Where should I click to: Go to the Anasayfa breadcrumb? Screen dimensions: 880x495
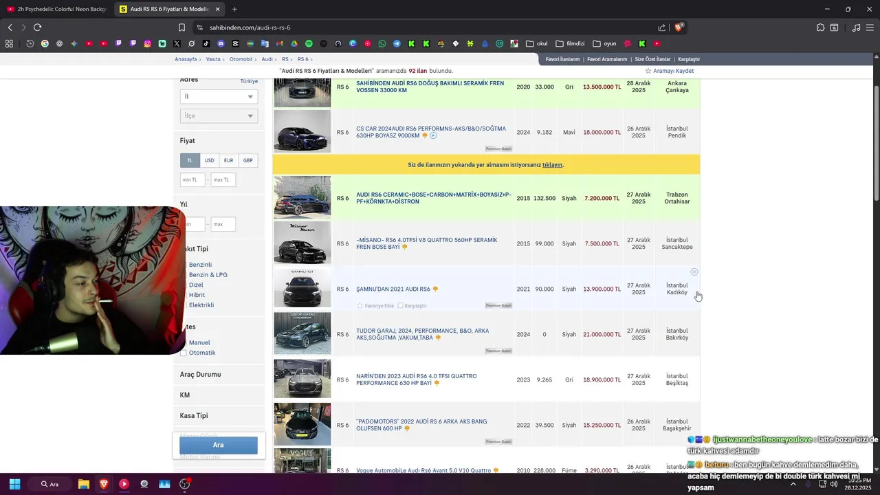[186, 59]
